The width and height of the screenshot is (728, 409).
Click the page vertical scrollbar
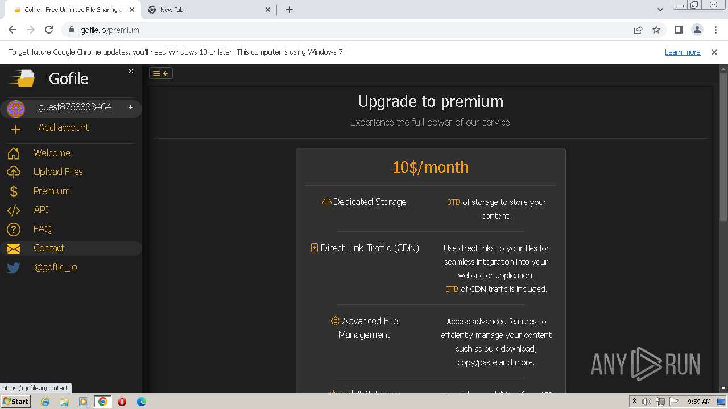(723, 147)
